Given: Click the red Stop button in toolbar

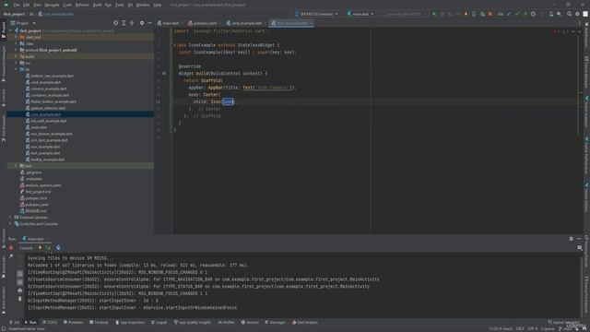Looking at the screenshot, I should click(490, 14).
